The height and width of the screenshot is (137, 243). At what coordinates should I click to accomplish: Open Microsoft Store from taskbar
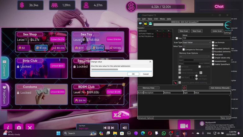[x=122, y=133]
